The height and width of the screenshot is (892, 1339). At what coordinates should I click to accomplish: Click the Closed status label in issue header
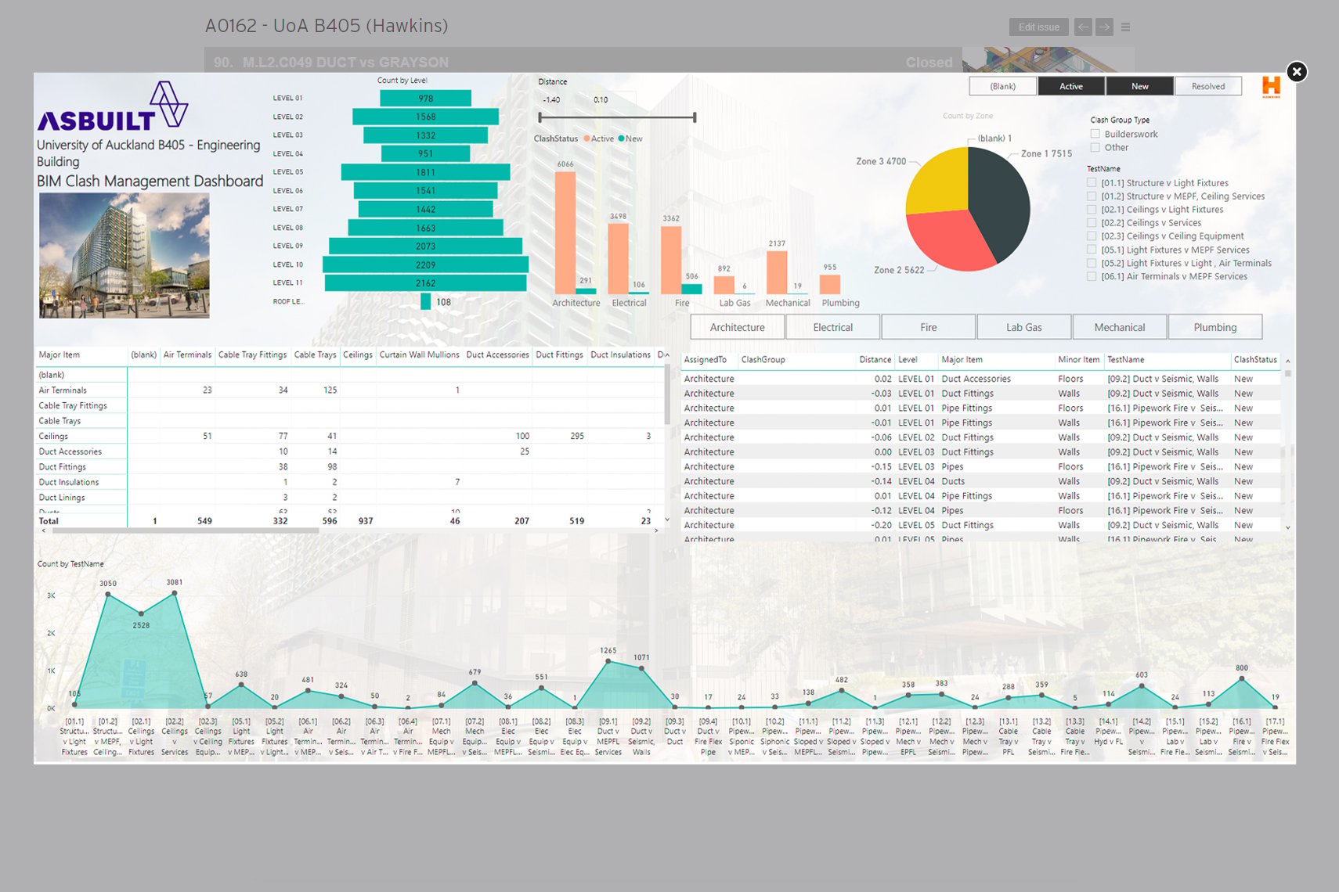tap(929, 63)
